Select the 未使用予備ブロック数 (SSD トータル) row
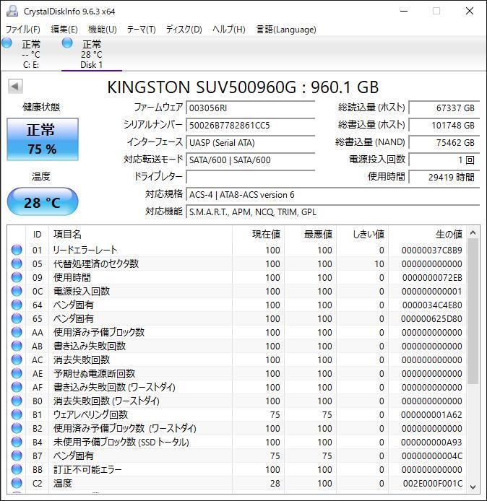The height and width of the screenshot is (501, 487). pos(236,443)
